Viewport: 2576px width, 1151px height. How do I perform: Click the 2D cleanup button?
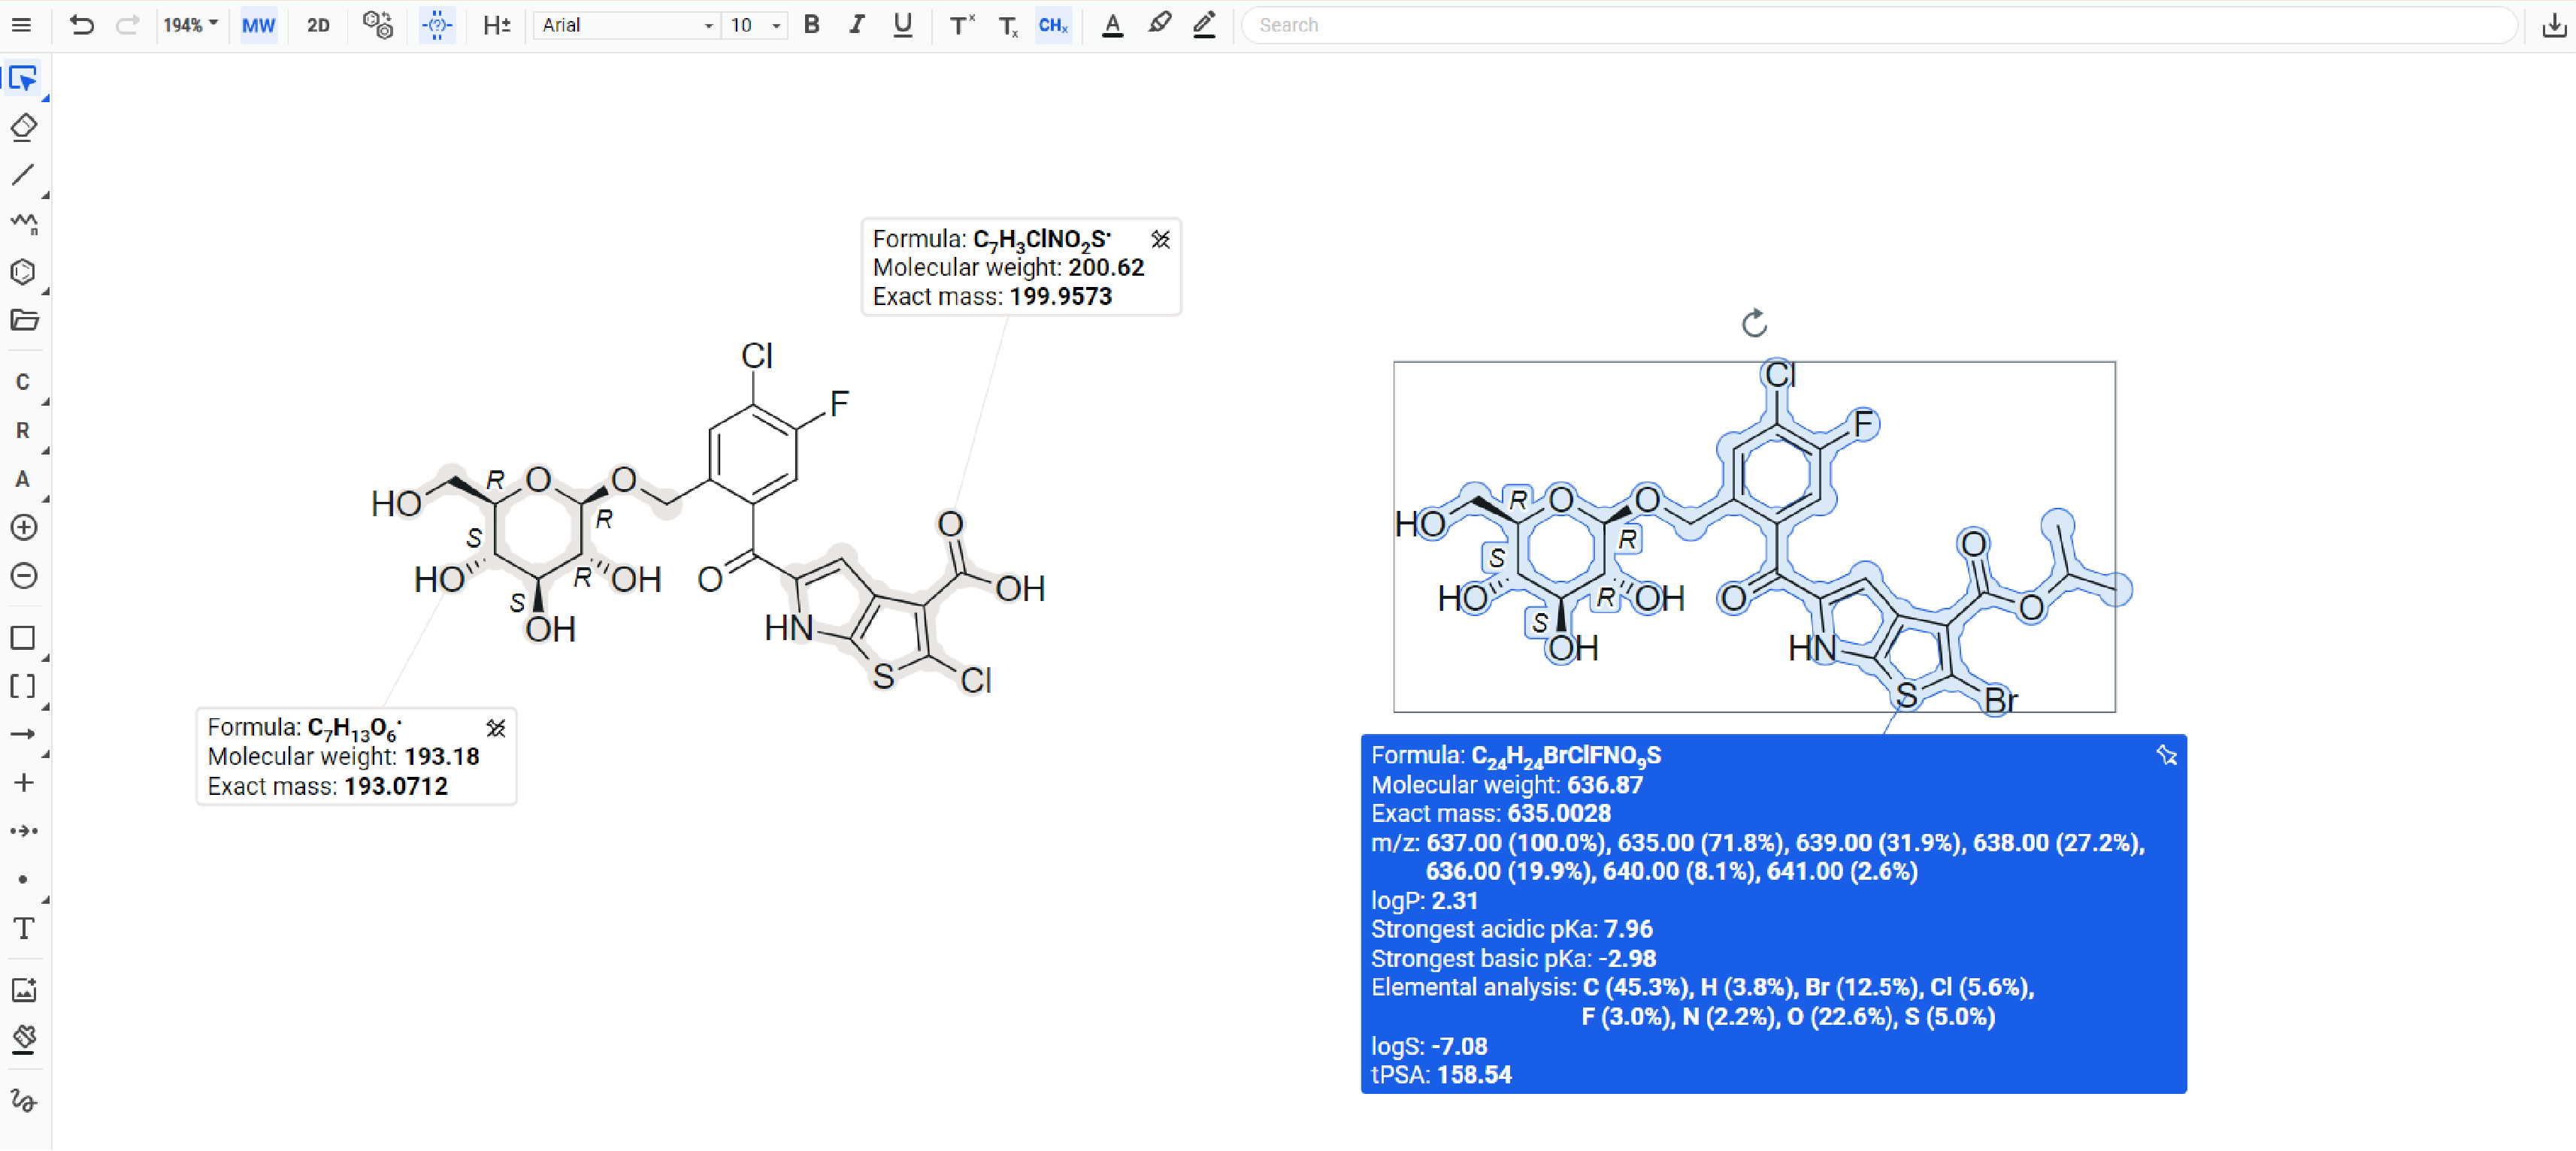[x=318, y=25]
